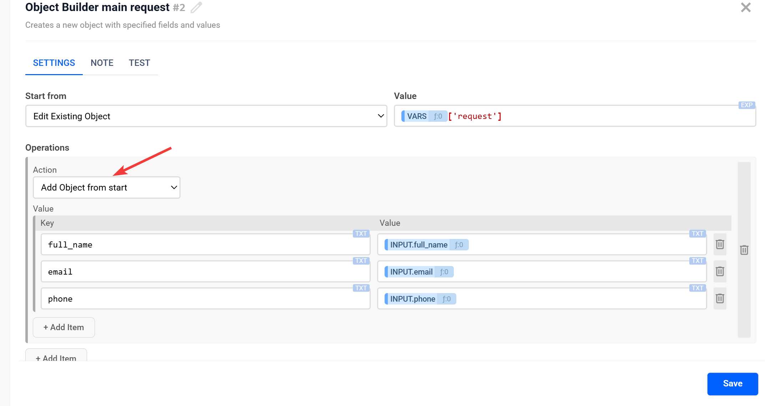Screen dimensions: 771x406
Task: Open the Action dropdown
Action: (x=106, y=188)
